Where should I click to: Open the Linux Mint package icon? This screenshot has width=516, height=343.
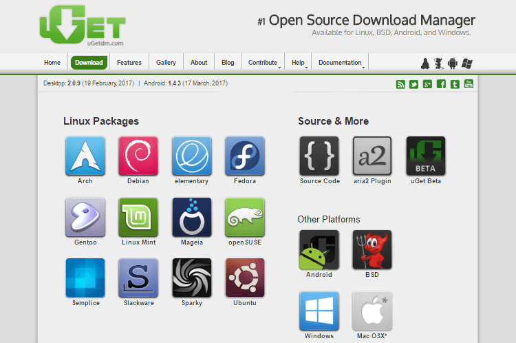pos(138,217)
